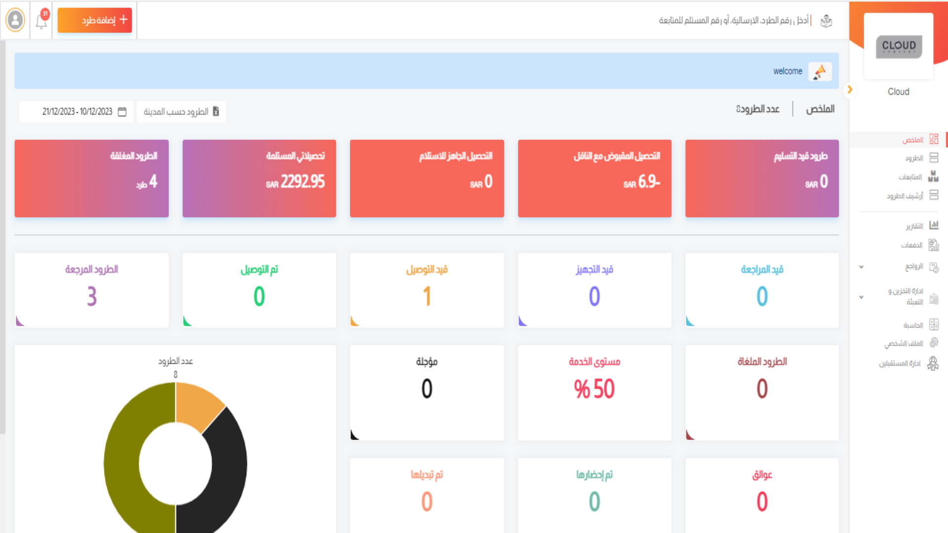Click olive segment of parcels donut chart
The height and width of the screenshot is (533, 948).
[121, 464]
